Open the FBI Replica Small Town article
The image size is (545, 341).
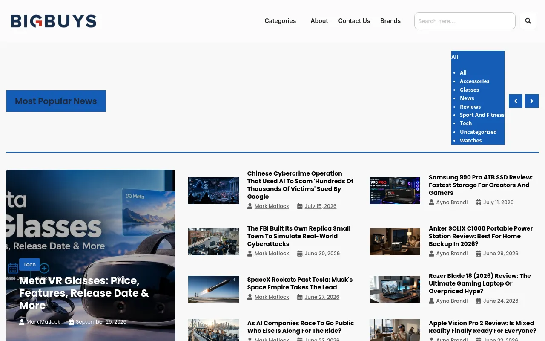(x=299, y=236)
